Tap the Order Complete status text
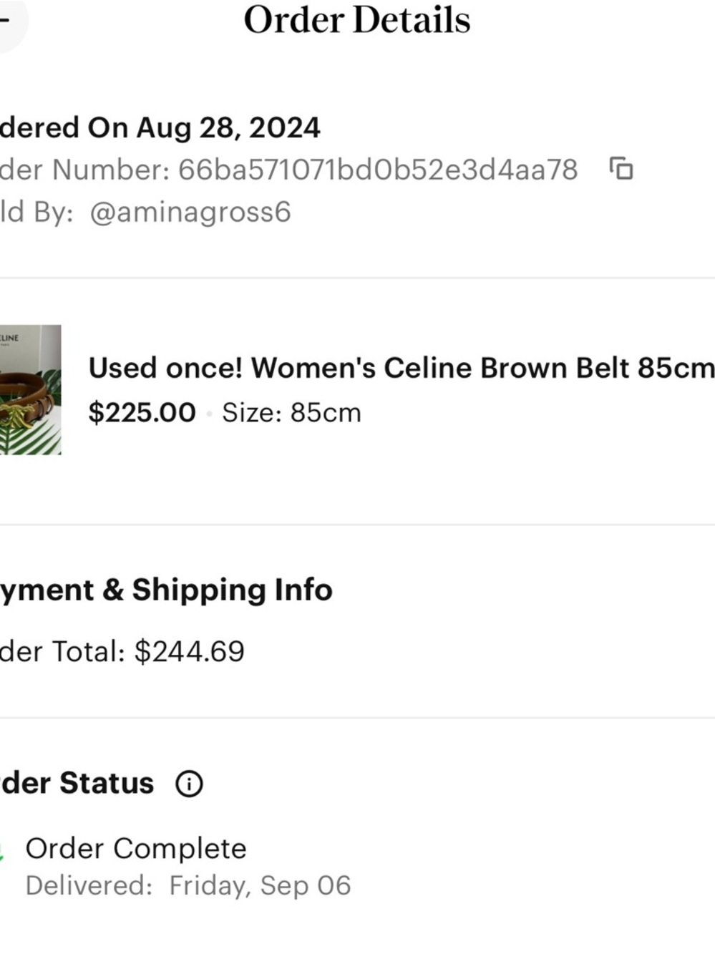 [x=136, y=849]
